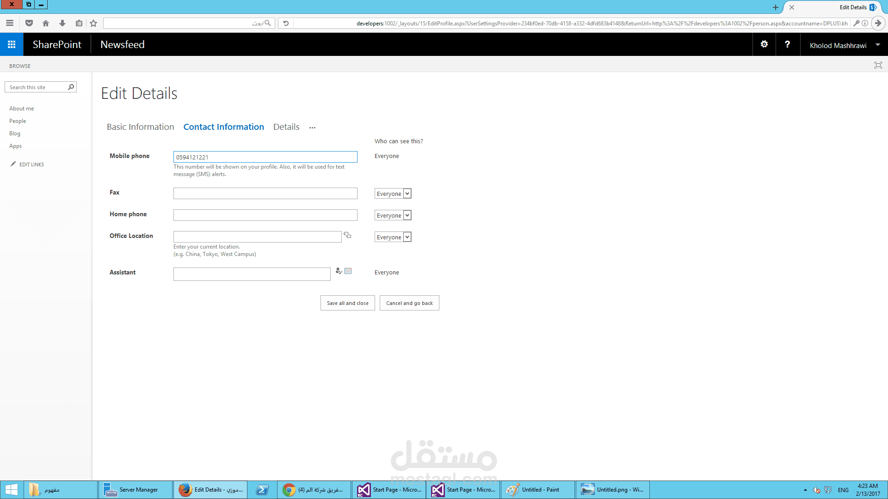Click into the Home phone text field
The image size is (888, 499).
point(265,215)
